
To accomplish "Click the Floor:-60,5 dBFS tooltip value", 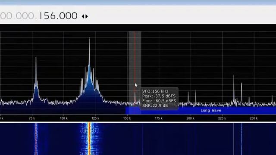I will [x=159, y=101].
